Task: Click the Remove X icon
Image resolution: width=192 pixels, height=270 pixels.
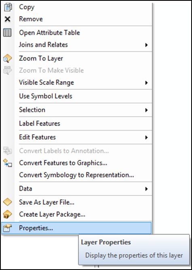Action: 7,19
